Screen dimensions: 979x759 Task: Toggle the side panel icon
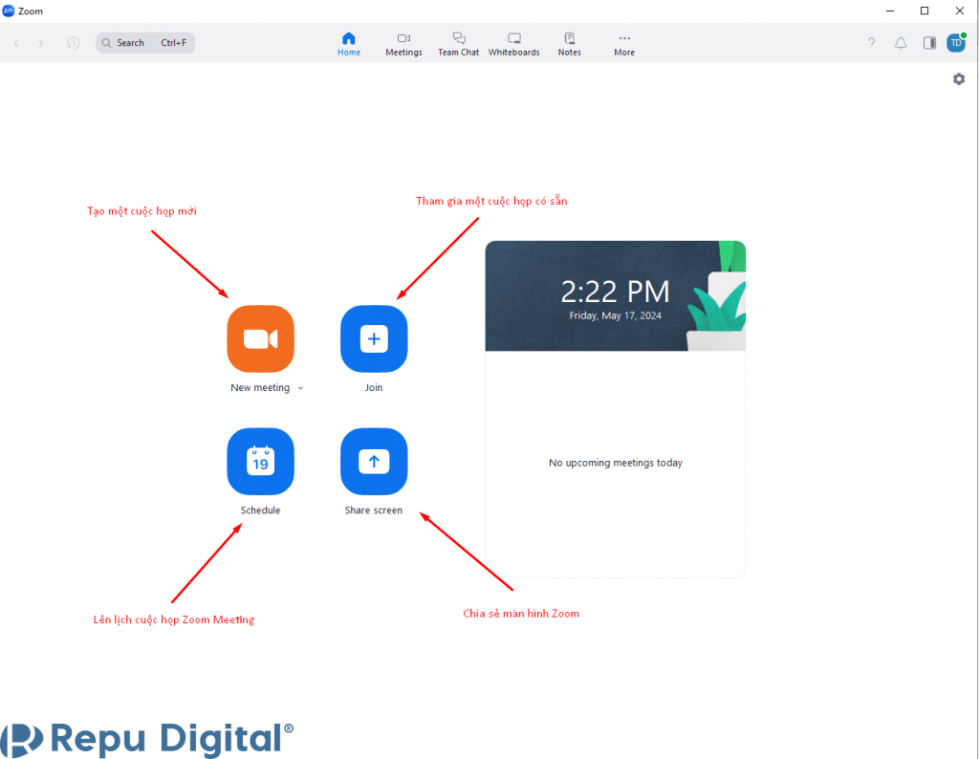(929, 42)
